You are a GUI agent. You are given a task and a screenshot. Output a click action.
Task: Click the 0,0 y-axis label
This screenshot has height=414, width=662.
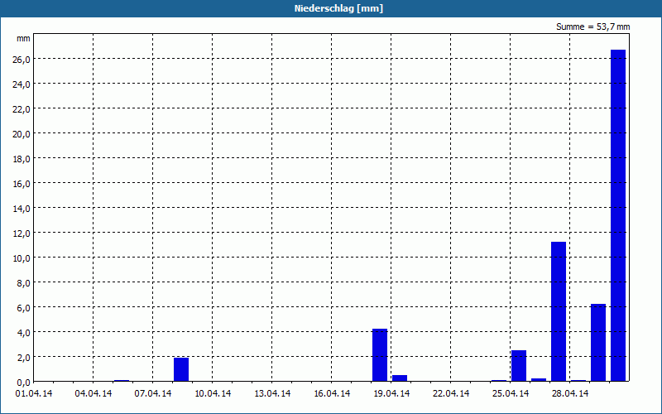pyautogui.click(x=23, y=383)
